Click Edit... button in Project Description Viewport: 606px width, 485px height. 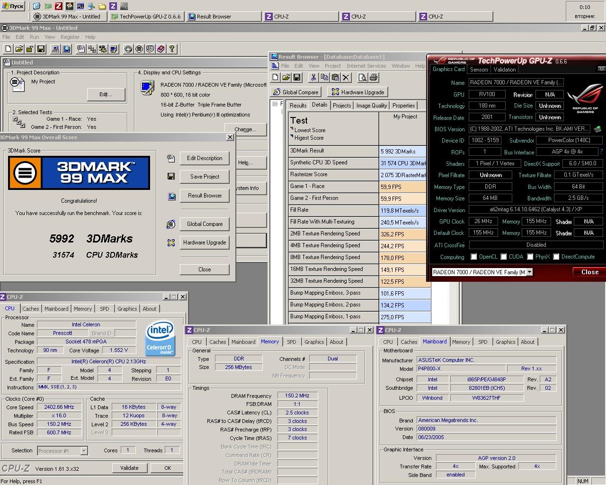pyautogui.click(x=106, y=94)
